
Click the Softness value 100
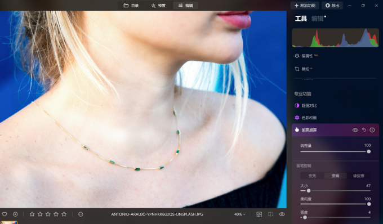tap(367, 199)
